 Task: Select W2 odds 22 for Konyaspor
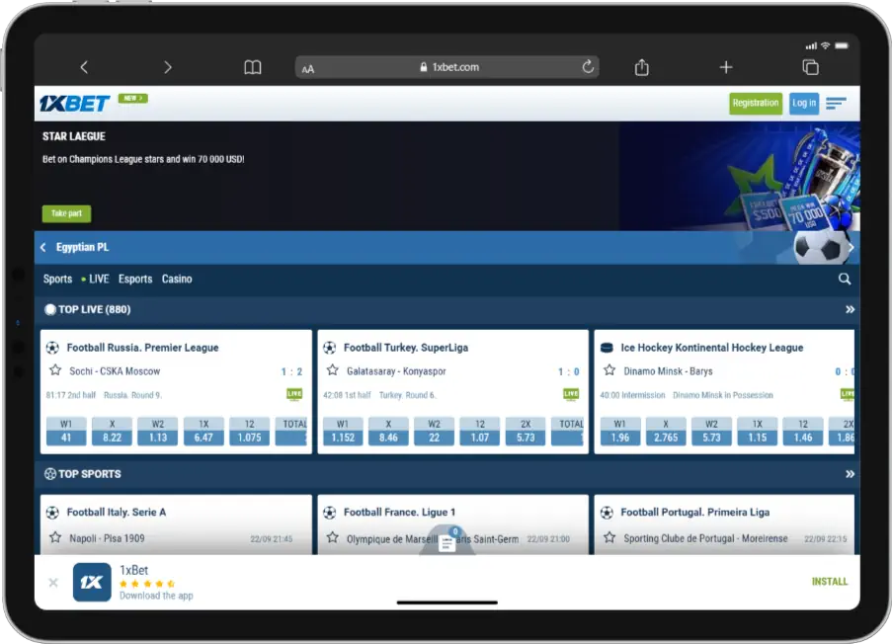click(434, 432)
